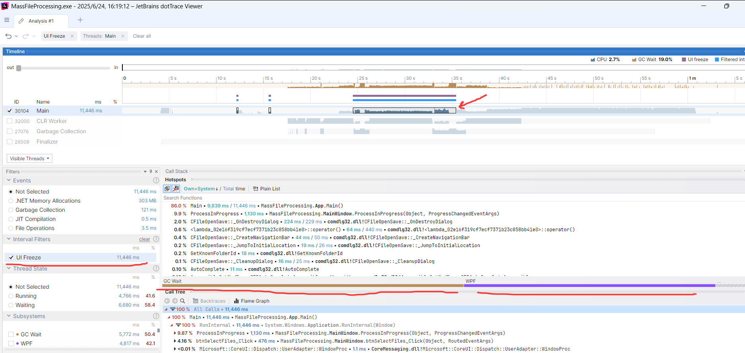Open the Flame Graph view
The height and width of the screenshot is (353, 745).
(x=252, y=301)
